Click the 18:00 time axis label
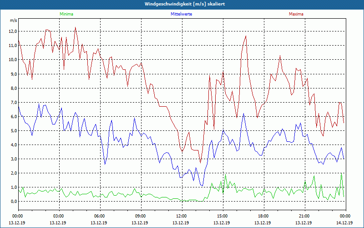The width and height of the screenshot is (364, 228). [264, 216]
